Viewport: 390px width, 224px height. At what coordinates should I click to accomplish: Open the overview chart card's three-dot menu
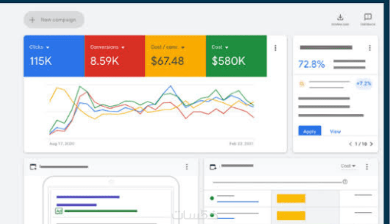pos(275,48)
